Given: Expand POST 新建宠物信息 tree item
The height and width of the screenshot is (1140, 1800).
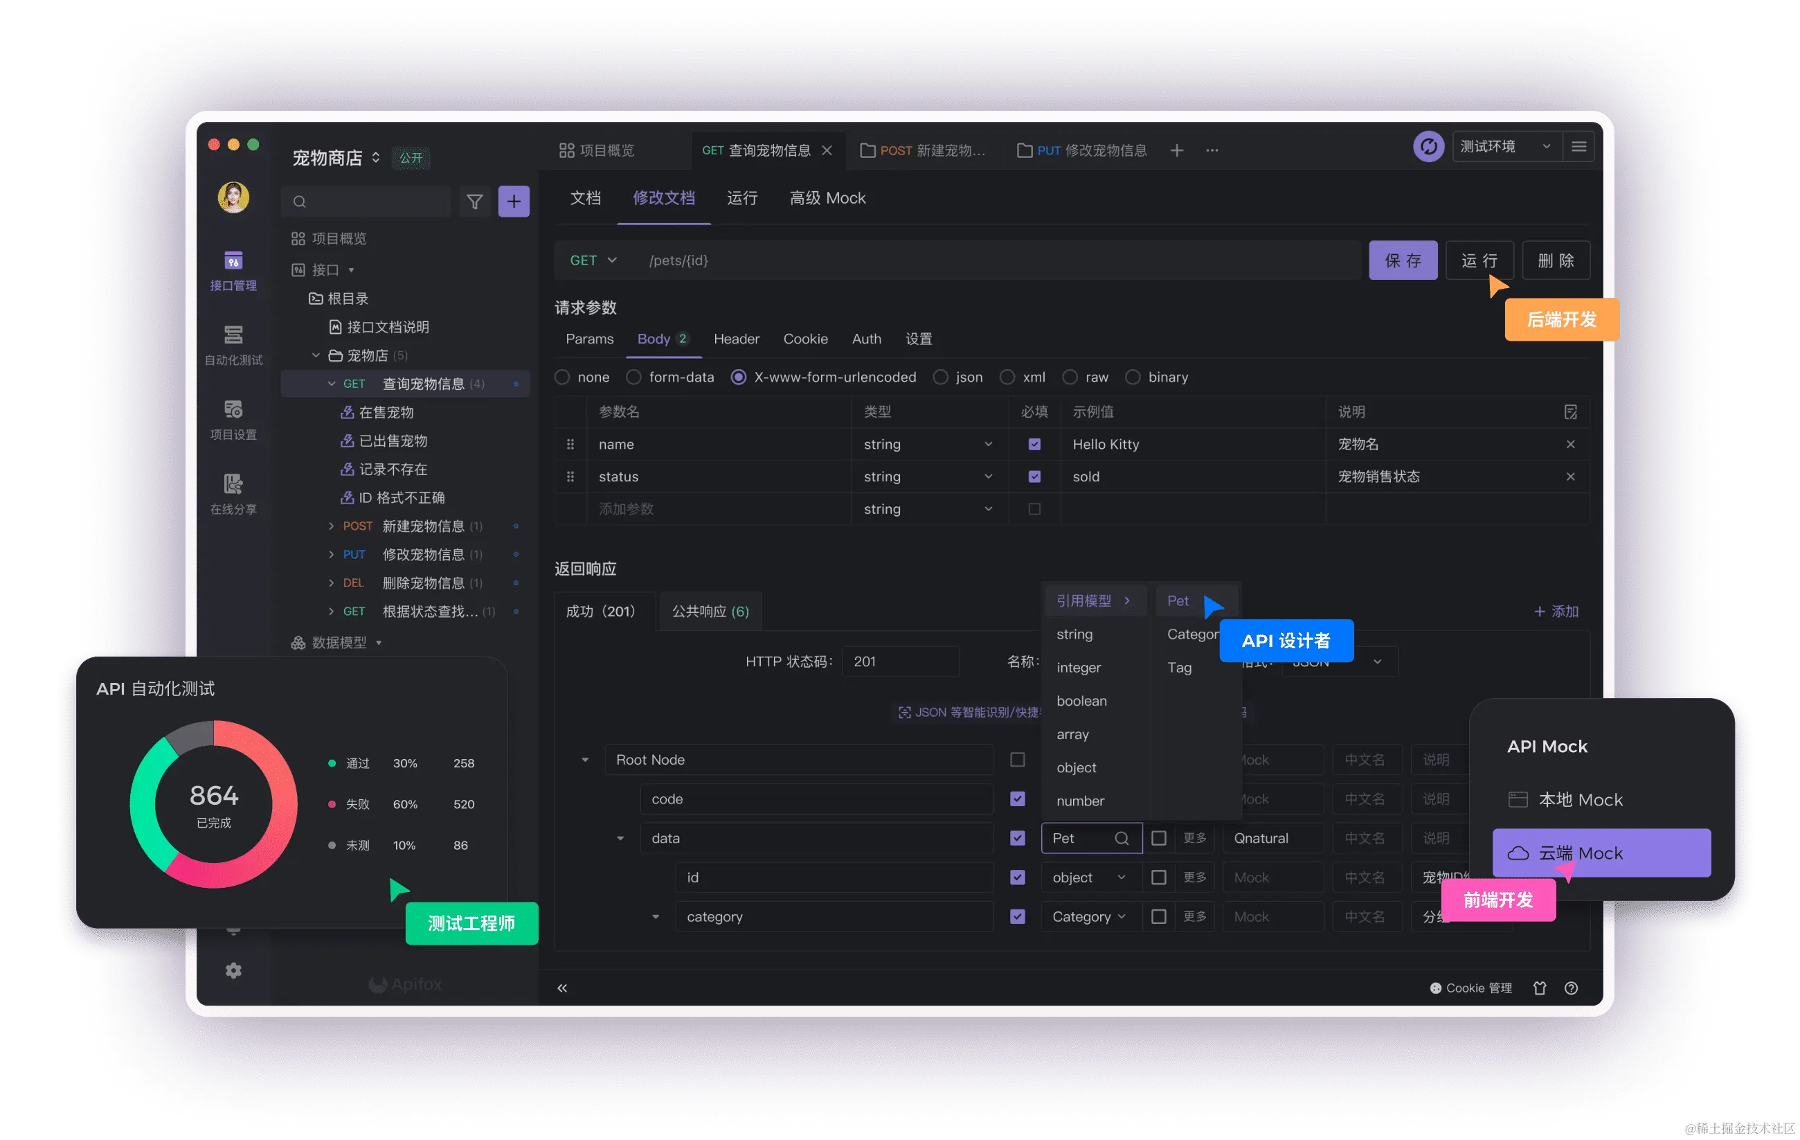Looking at the screenshot, I should click(x=331, y=526).
